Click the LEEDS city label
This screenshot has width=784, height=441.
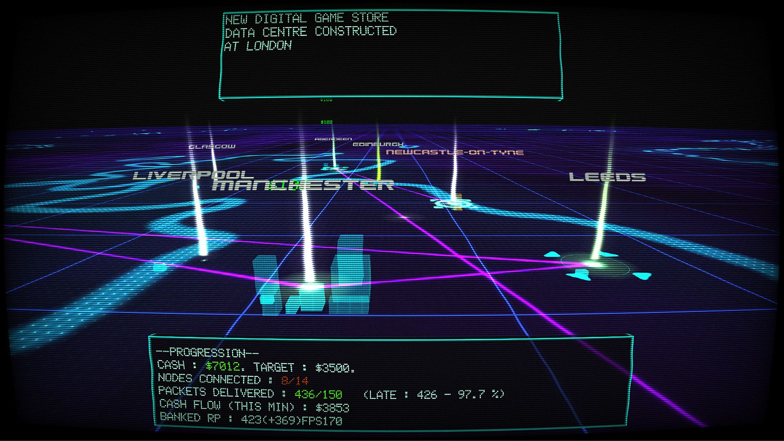click(607, 177)
